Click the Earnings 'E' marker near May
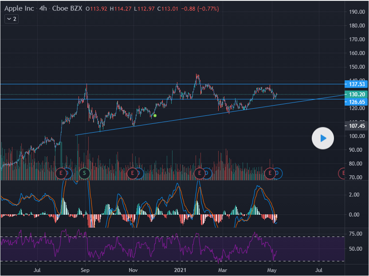Screen dimensions: 369x276 [270, 173]
